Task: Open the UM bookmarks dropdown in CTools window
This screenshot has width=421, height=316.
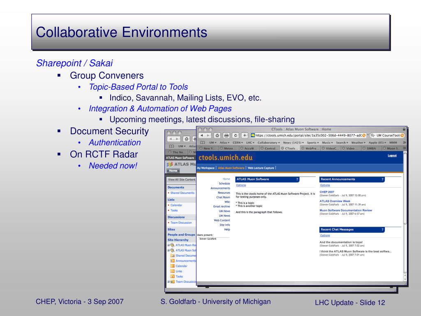Action: (x=213, y=143)
